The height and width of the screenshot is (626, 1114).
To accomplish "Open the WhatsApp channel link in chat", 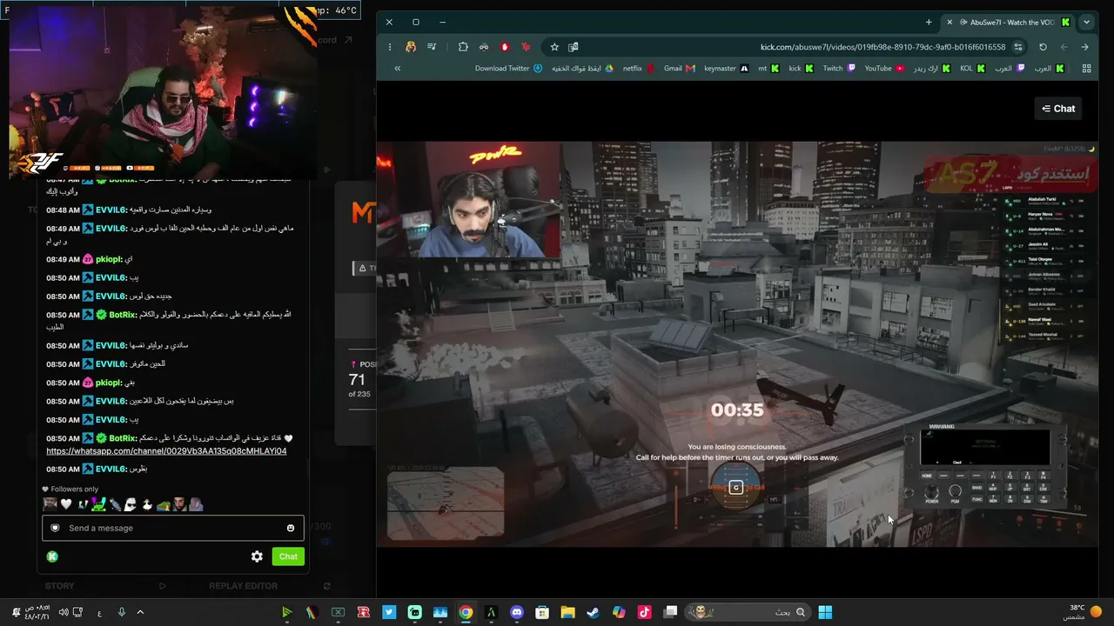I will 166,451.
